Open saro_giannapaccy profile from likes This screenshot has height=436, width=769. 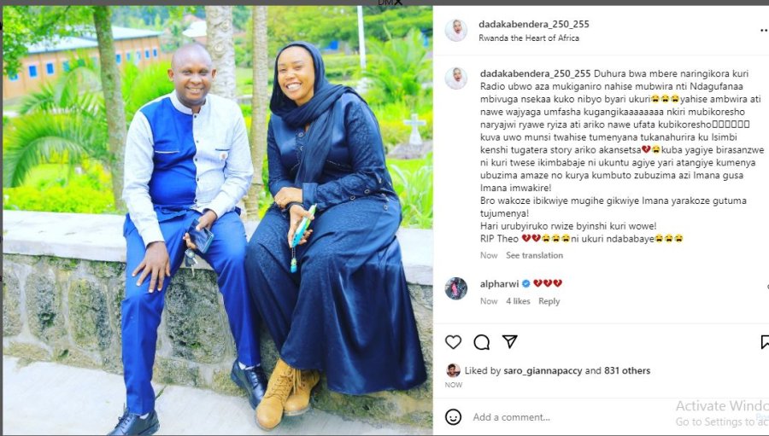(x=543, y=371)
